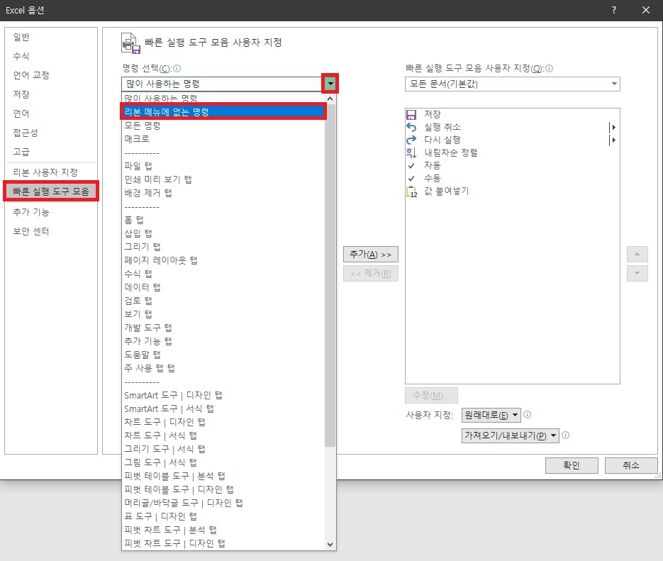
Task: Select the Undo (실행 취소) arrow icon
Action: [x=411, y=127]
